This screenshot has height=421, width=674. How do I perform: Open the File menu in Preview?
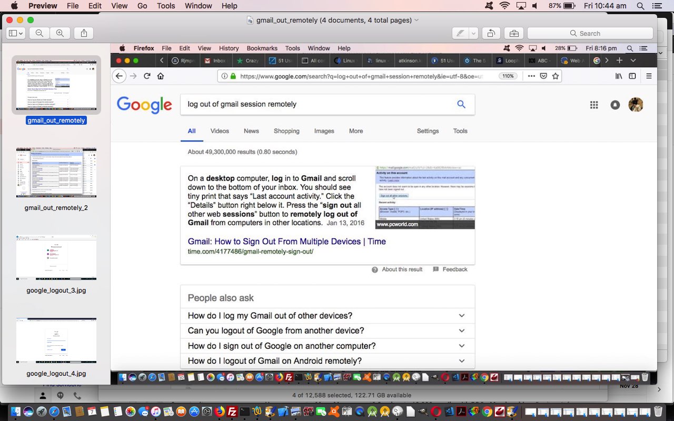point(73,6)
